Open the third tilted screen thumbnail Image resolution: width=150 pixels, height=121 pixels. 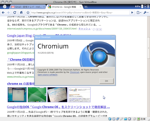(x=57, y=95)
